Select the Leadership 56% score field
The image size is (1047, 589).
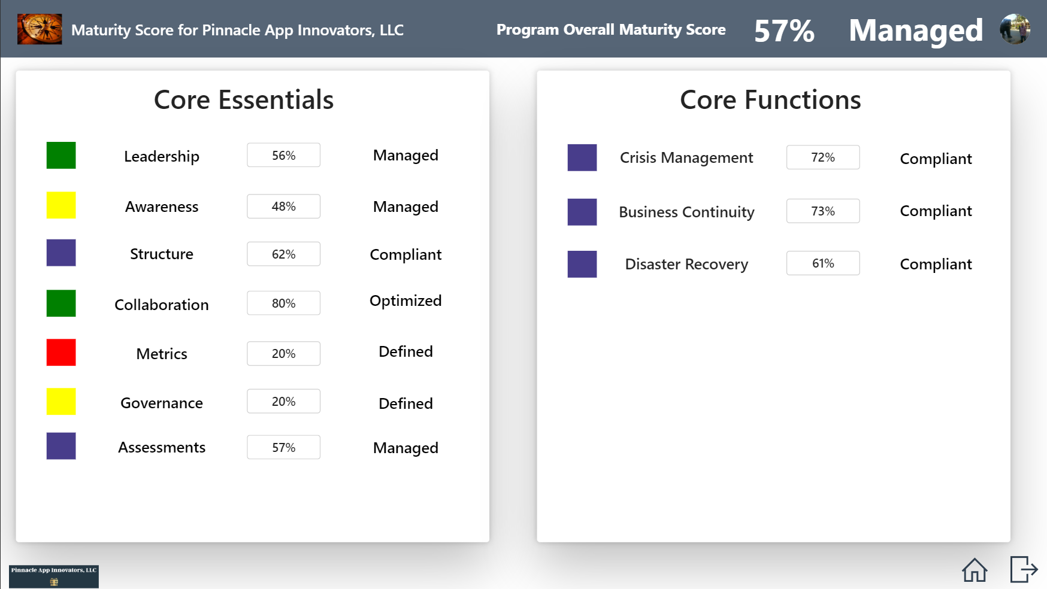click(283, 156)
